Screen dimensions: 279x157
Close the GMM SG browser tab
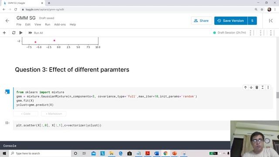click(x=42, y=3)
